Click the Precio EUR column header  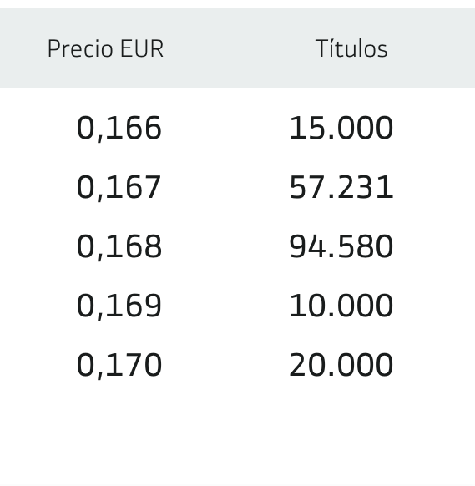(105, 48)
